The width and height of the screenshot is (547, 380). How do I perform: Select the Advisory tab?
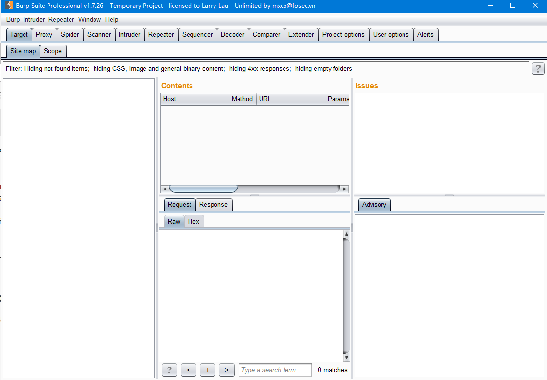(x=374, y=205)
